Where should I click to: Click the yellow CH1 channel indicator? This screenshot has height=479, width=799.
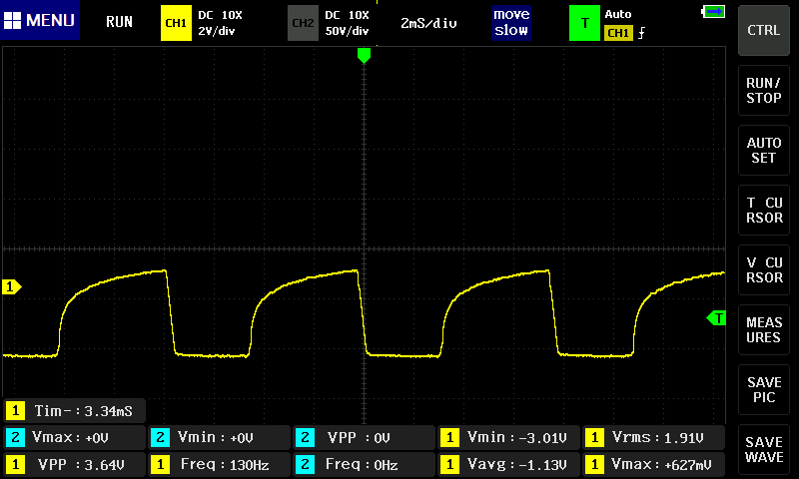pos(175,22)
